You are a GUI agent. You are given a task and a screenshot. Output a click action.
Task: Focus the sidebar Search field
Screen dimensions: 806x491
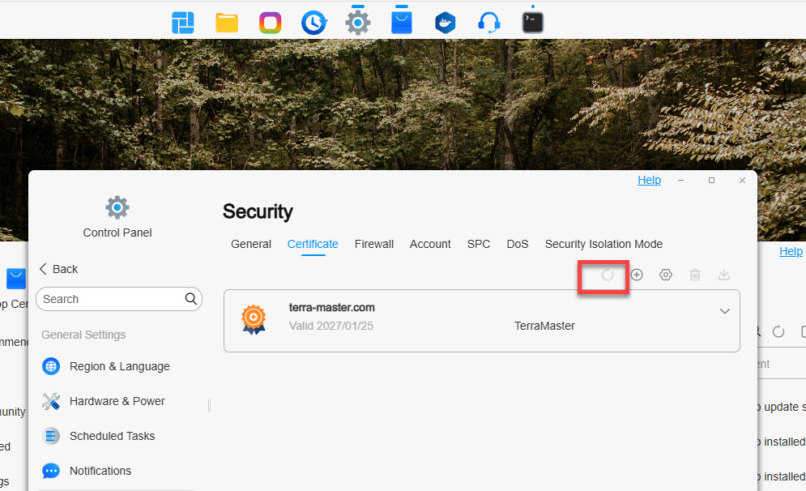click(119, 299)
